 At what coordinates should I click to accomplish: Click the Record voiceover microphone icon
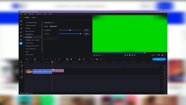[x=83, y=59]
